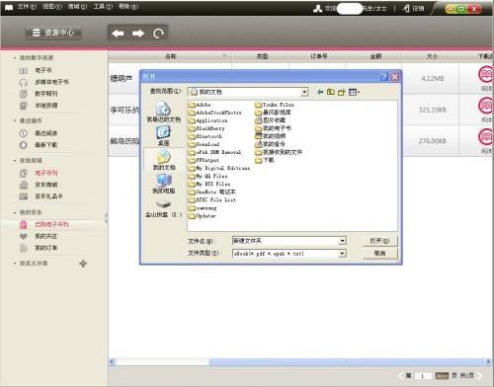Select the 我的音乐 folder
494x387 pixels.
(271, 144)
